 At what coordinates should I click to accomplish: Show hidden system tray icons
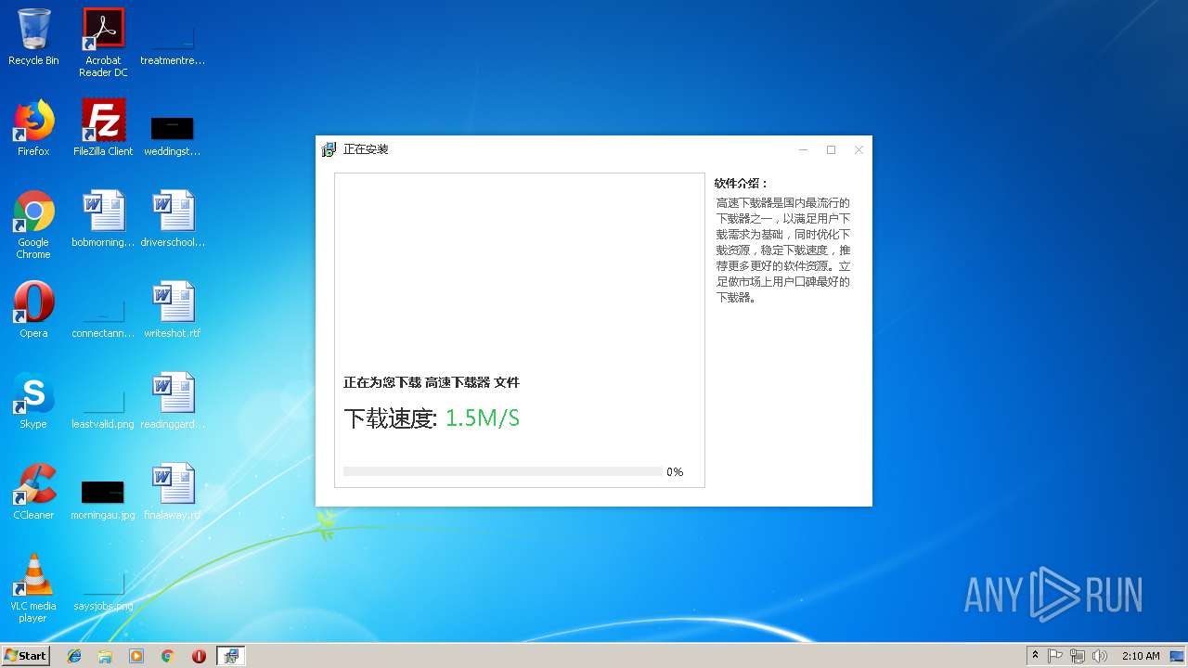point(1035,656)
